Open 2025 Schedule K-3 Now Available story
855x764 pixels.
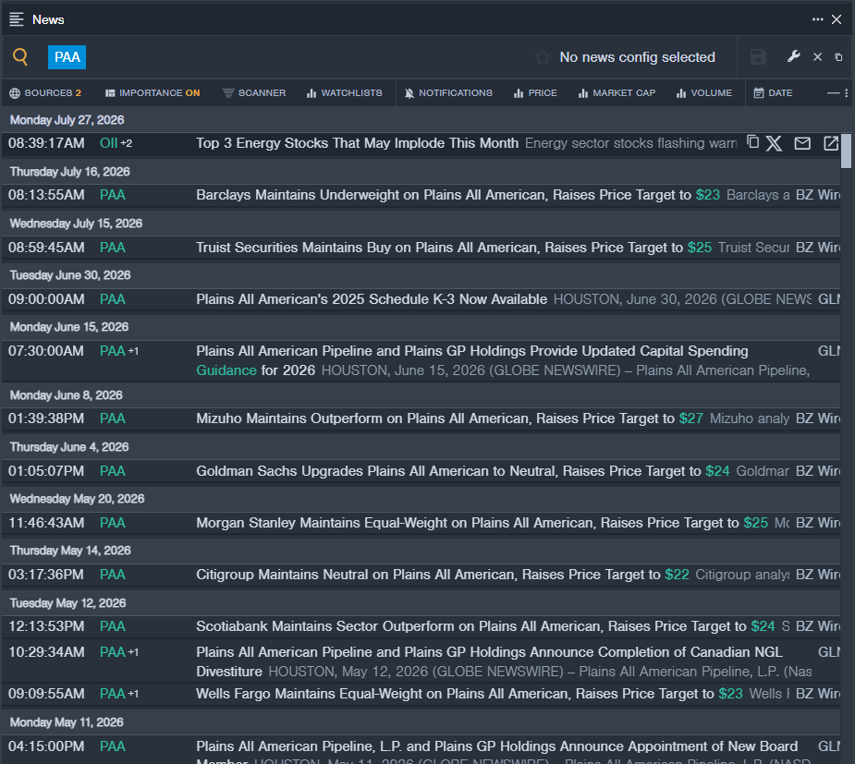tap(372, 299)
